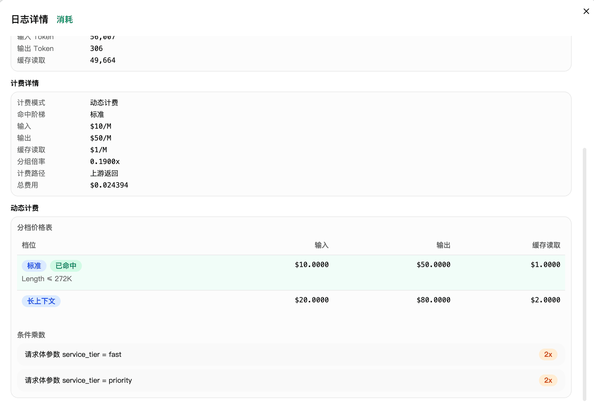This screenshot has width=594, height=411.
Task: Click the 条件乘数 subheading
Action: tap(31, 335)
